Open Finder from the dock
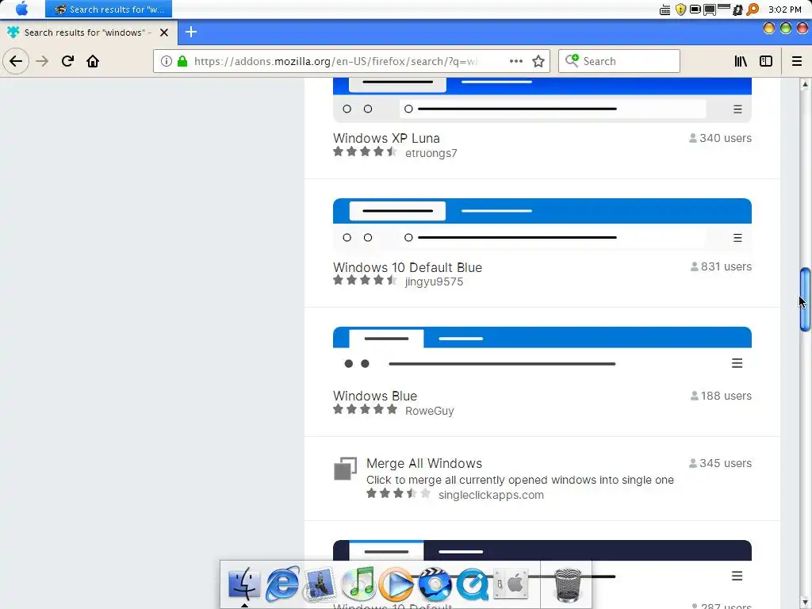Screen dimensions: 812x609 point(244,584)
